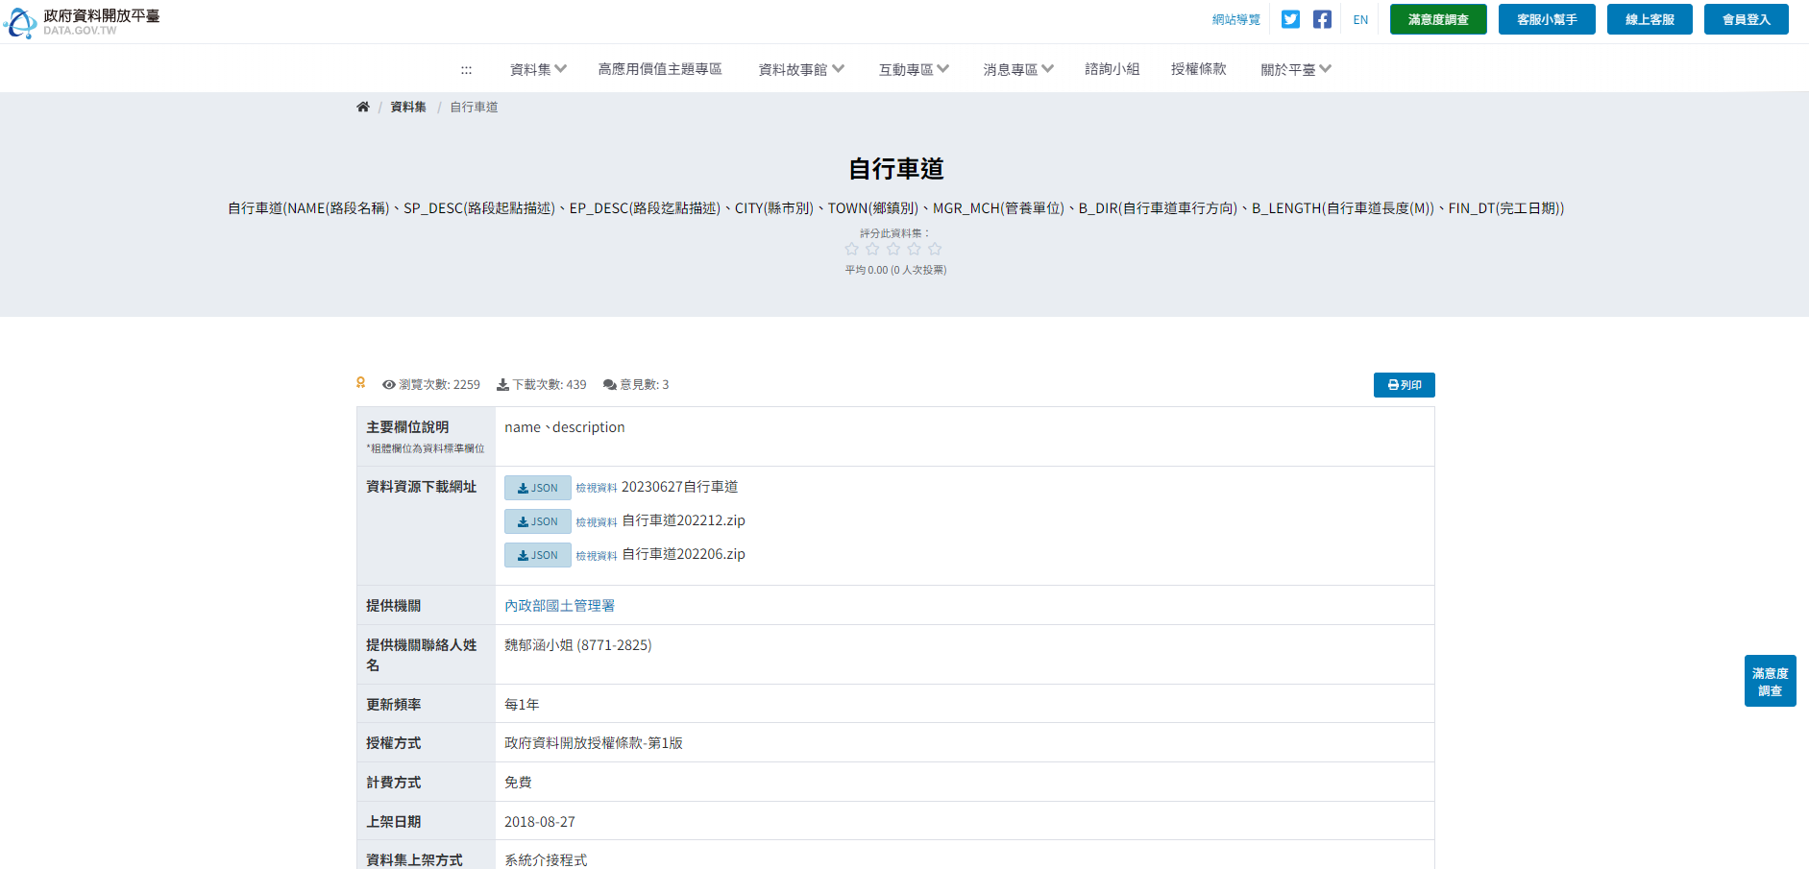
Task: Rate the dataset two stars
Action: click(x=872, y=249)
